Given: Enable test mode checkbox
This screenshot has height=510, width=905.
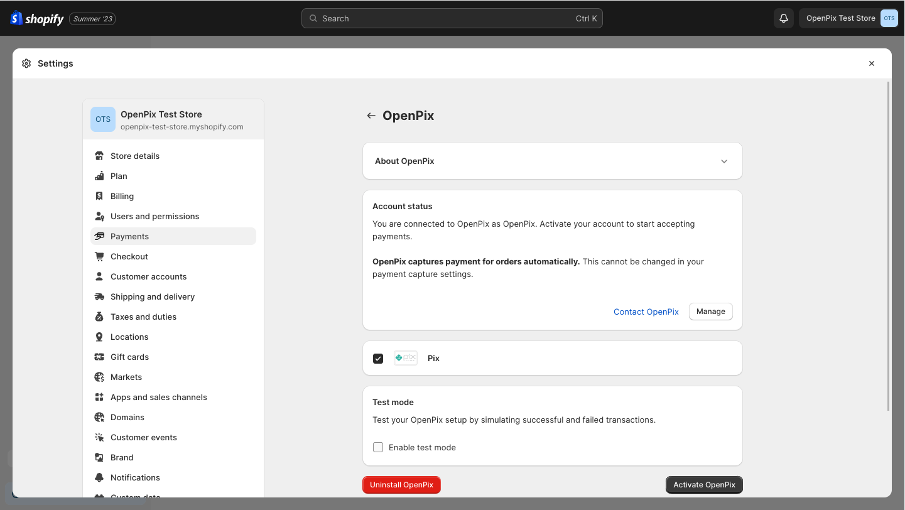Looking at the screenshot, I should tap(378, 447).
